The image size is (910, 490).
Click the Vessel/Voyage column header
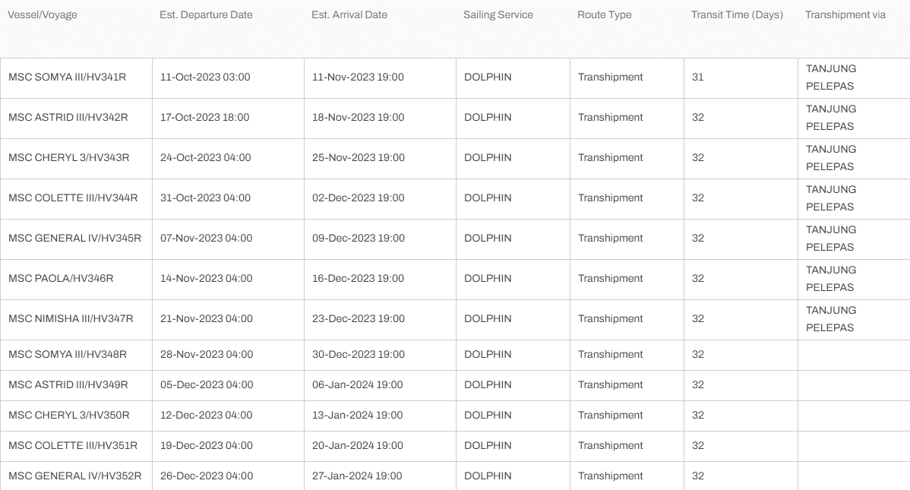click(x=43, y=15)
